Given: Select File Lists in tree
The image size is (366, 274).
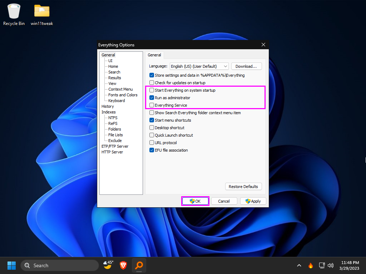Looking at the screenshot, I should click(115, 135).
